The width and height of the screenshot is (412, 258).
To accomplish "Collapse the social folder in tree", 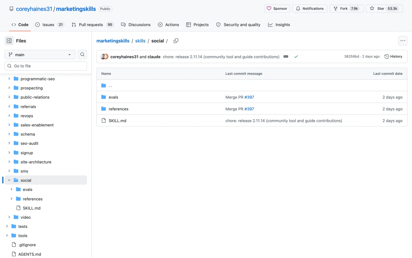I will click(x=9, y=180).
